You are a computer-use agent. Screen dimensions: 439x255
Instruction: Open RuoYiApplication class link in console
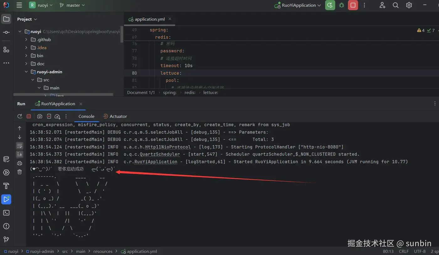[x=156, y=162]
